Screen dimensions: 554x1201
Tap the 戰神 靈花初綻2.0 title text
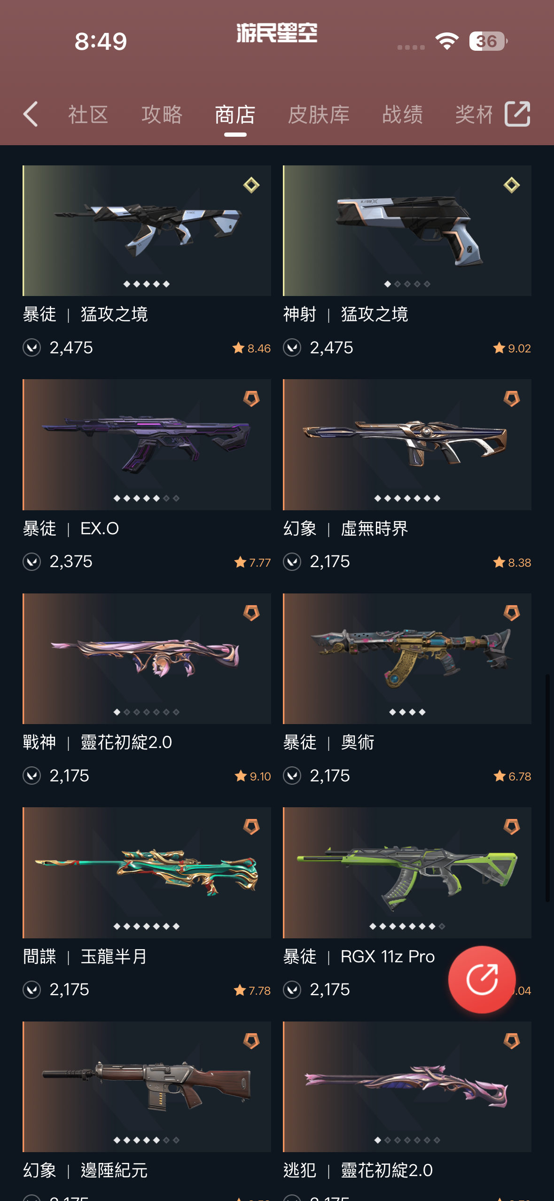pos(97,742)
